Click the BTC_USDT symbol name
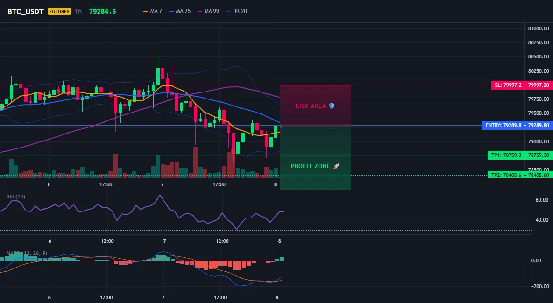Image resolution: width=553 pixels, height=303 pixels. point(25,11)
